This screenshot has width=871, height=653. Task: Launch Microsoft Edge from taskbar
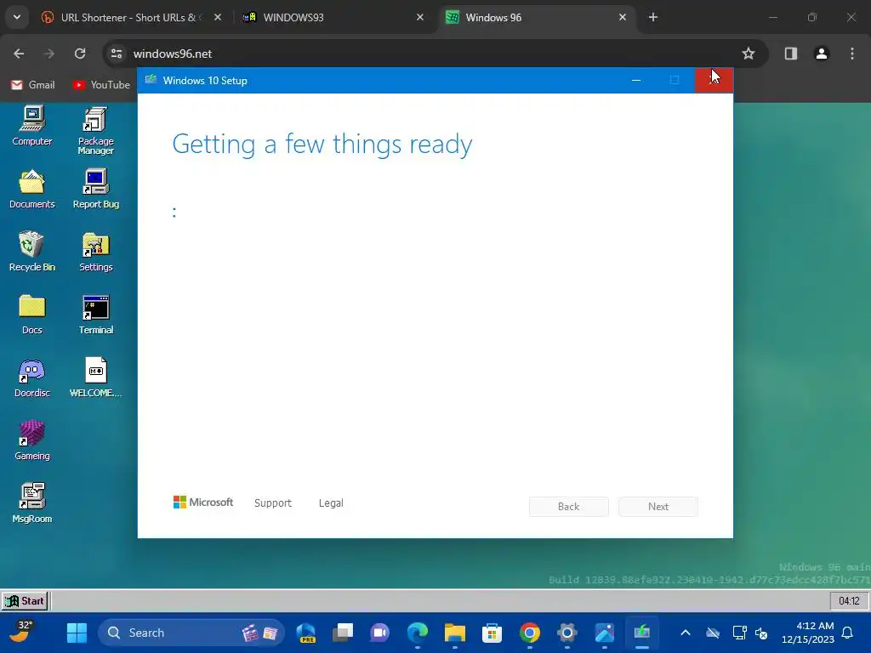[417, 633]
